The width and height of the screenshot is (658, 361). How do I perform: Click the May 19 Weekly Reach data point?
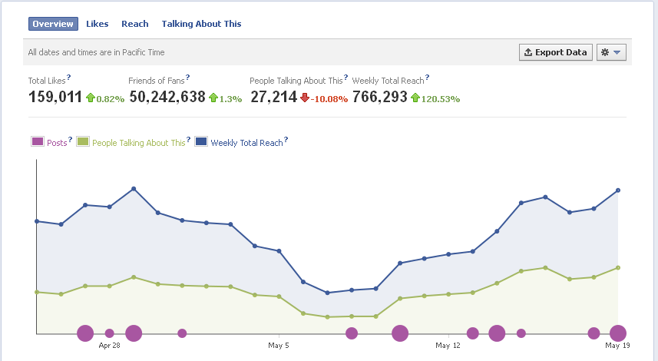point(618,190)
